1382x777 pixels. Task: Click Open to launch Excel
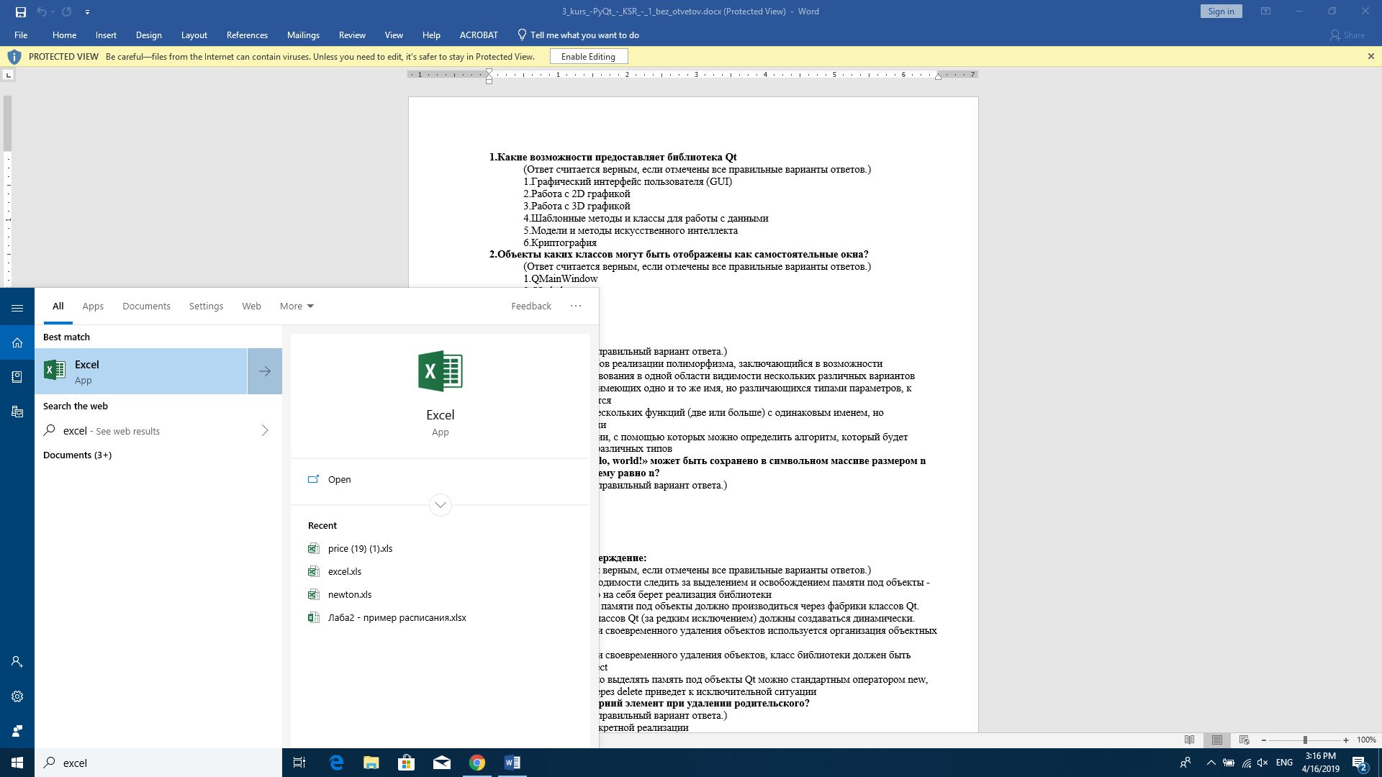(x=339, y=479)
